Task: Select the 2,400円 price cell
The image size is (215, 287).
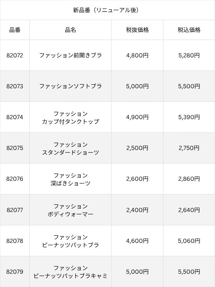Action: pos(137,210)
